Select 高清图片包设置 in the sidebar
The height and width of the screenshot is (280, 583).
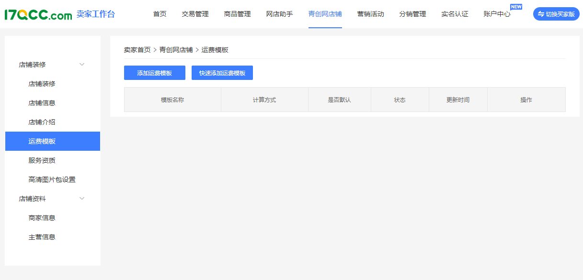coord(52,179)
